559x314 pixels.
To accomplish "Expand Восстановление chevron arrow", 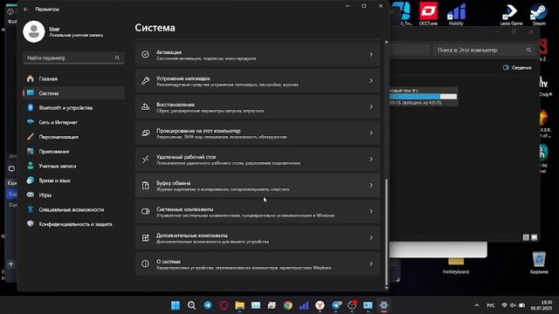I will tap(371, 106).
